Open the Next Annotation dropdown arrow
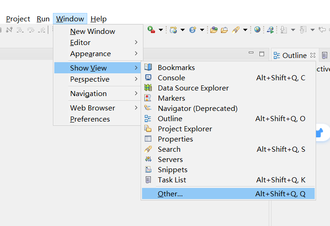 tap(293, 30)
